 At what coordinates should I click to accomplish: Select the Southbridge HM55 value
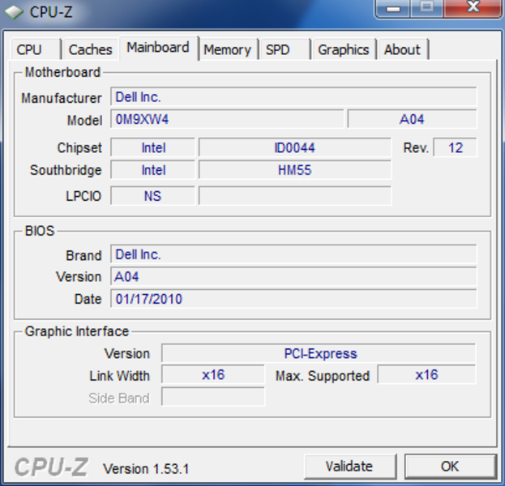(295, 170)
